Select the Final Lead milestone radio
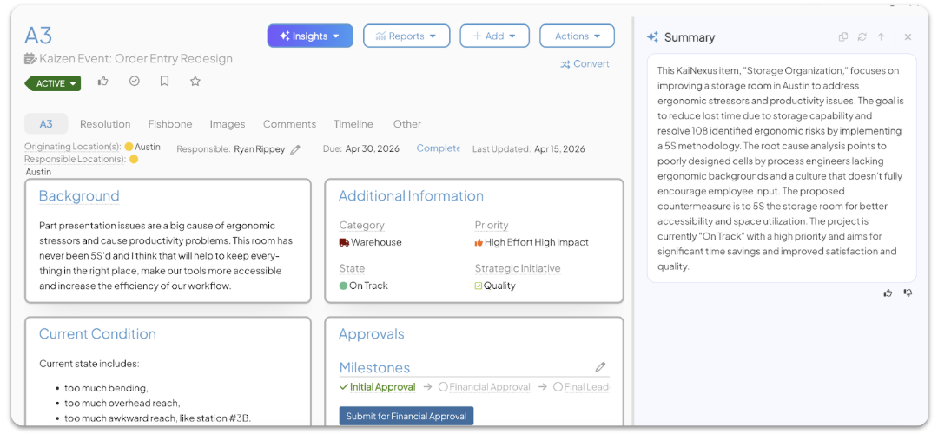Screen dimensions: 938x434 point(558,387)
